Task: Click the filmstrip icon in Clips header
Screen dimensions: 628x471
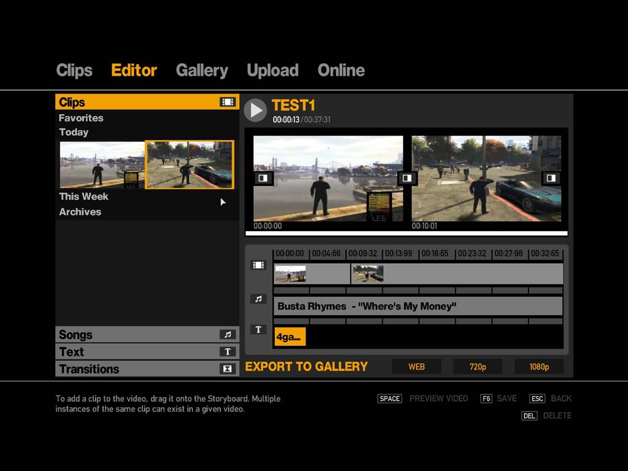Action: point(227,102)
